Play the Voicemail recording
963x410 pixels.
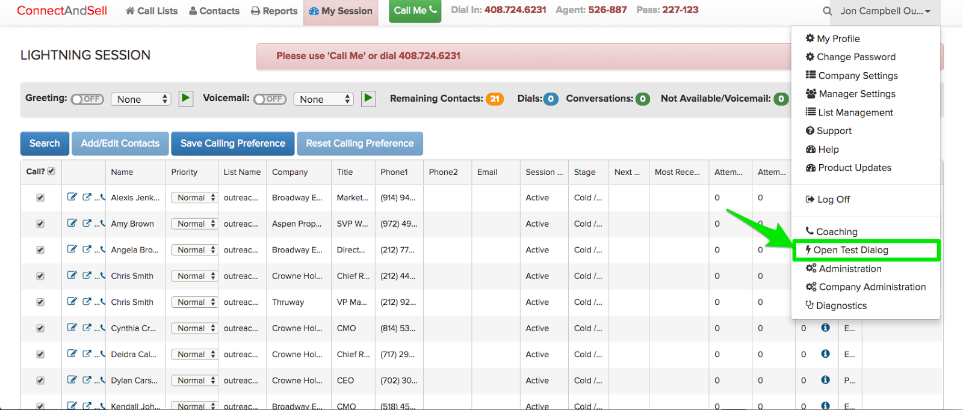(369, 98)
